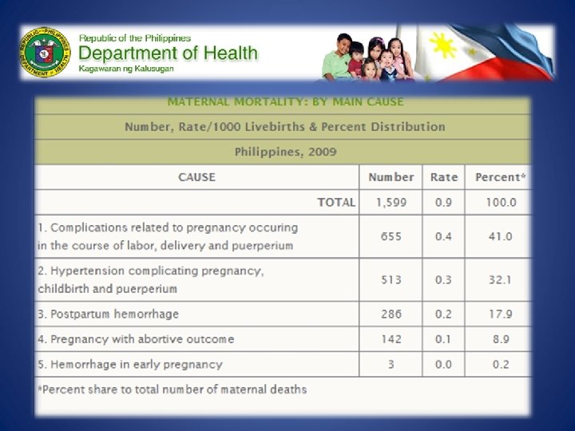Click the Philippine flag image
This screenshot has height=431, width=575.
click(x=484, y=53)
